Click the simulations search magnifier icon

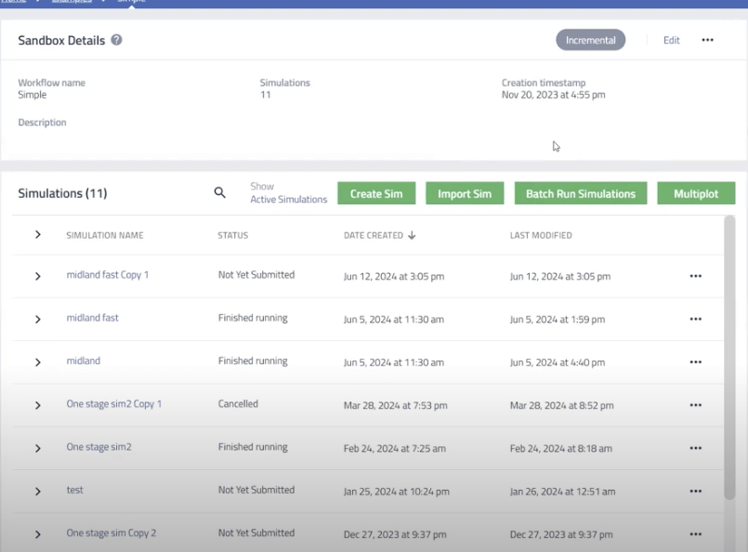click(220, 192)
